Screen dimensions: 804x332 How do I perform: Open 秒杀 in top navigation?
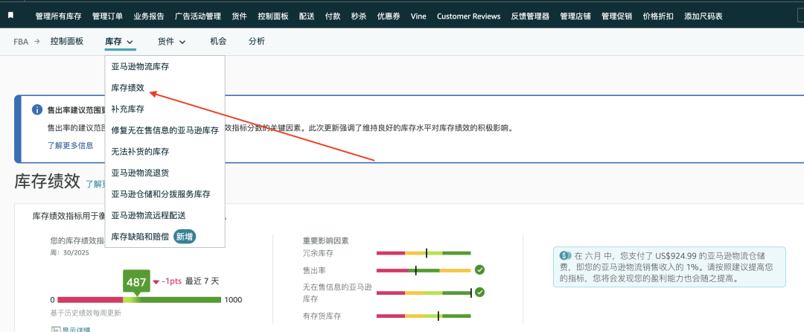[x=359, y=16]
